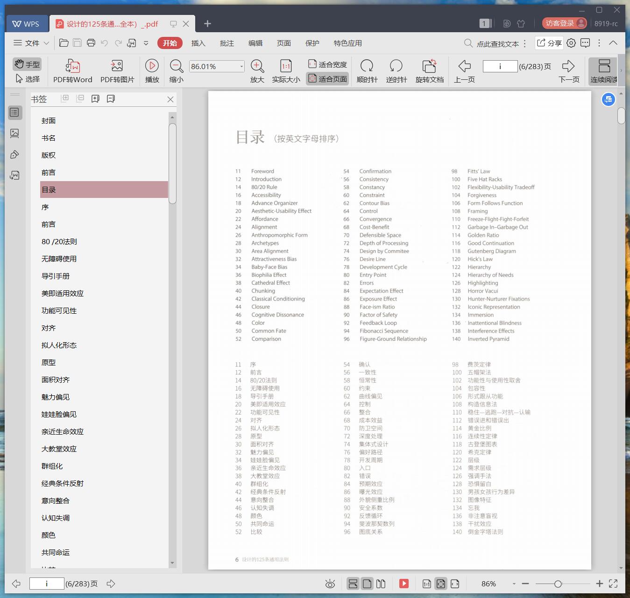Open the 插入 ribbon tab
630x598 pixels.
point(198,43)
